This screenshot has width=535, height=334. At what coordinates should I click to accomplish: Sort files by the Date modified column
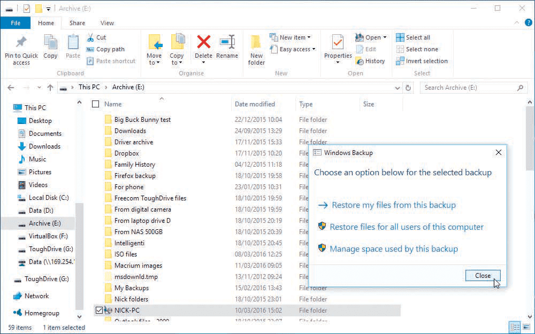coord(255,104)
